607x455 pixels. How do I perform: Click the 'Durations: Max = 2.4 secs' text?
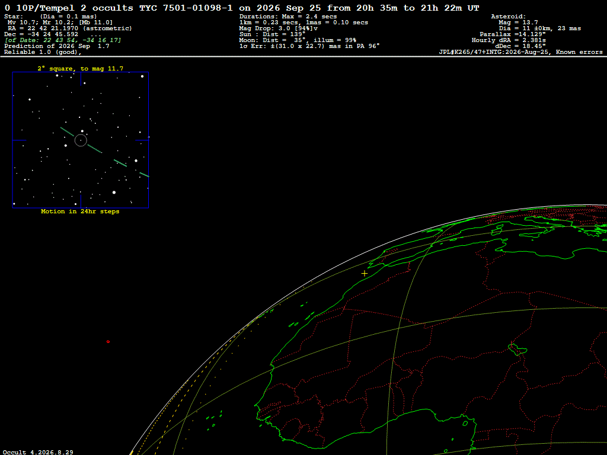[288, 17]
